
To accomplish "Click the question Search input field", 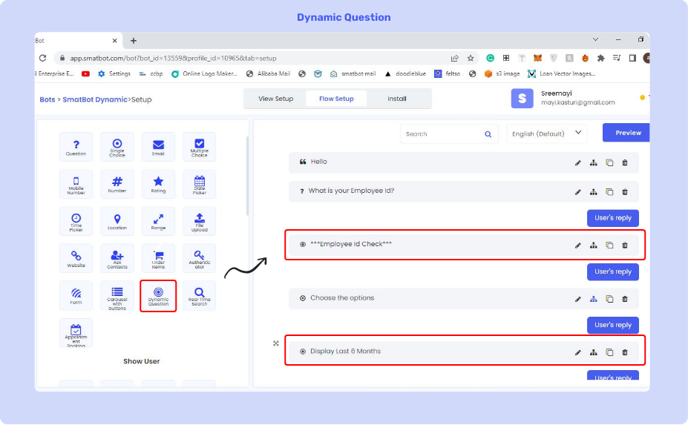I will pos(442,134).
